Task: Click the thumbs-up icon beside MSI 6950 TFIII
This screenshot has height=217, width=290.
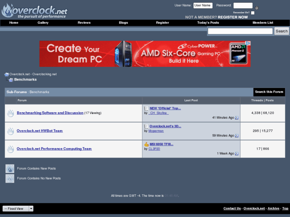Action: pyautogui.click(x=146, y=144)
